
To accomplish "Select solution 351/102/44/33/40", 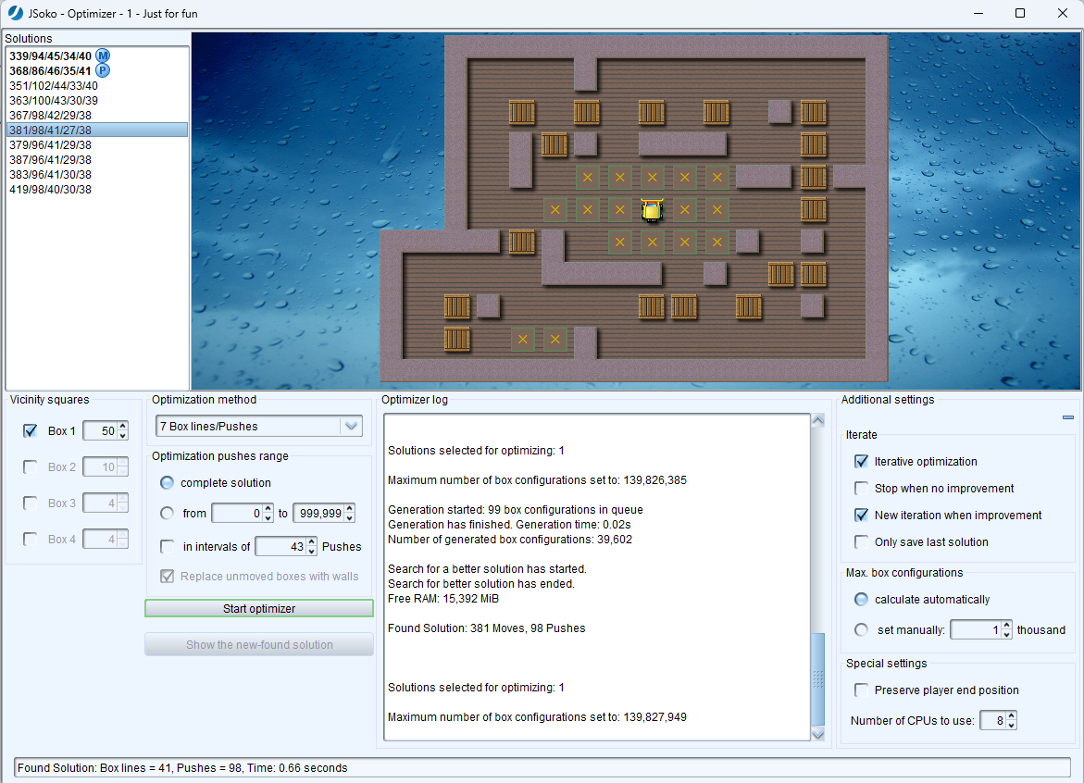I will point(97,86).
